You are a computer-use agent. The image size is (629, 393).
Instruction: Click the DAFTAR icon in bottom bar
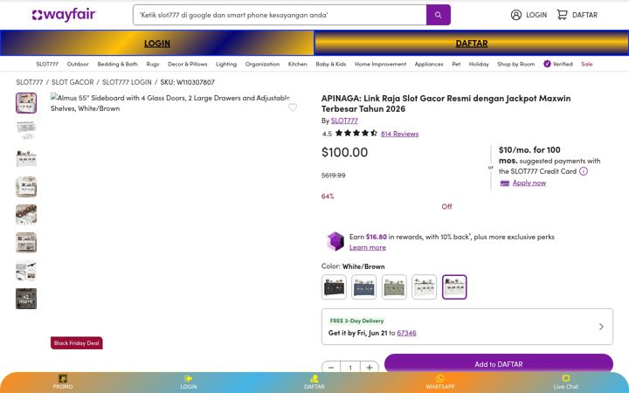314,378
